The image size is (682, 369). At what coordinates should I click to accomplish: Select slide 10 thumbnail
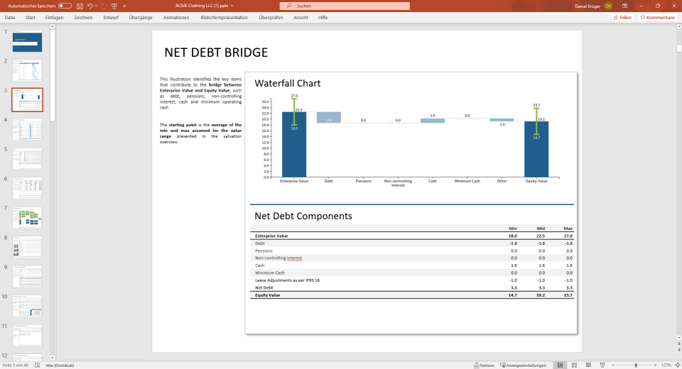(28, 306)
